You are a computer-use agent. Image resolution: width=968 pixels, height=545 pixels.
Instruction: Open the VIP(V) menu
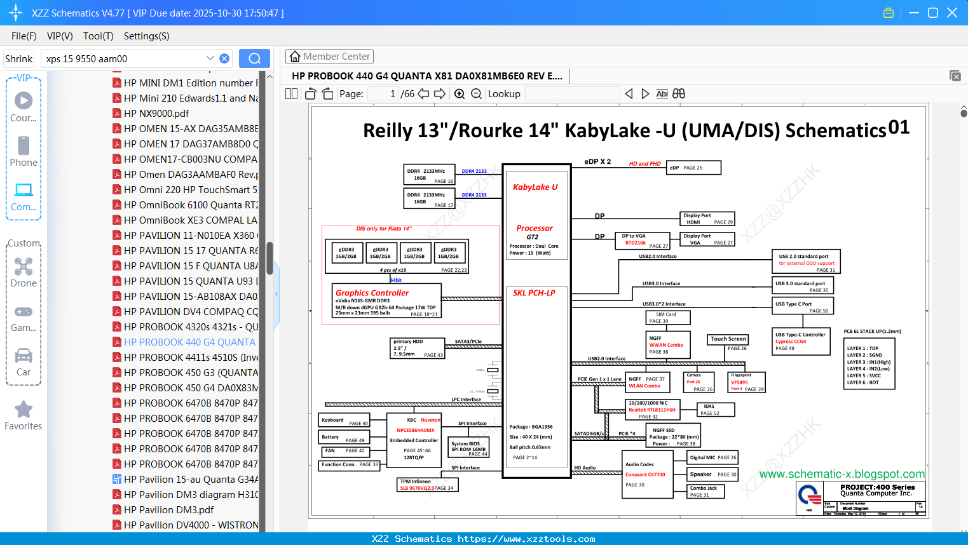point(60,36)
